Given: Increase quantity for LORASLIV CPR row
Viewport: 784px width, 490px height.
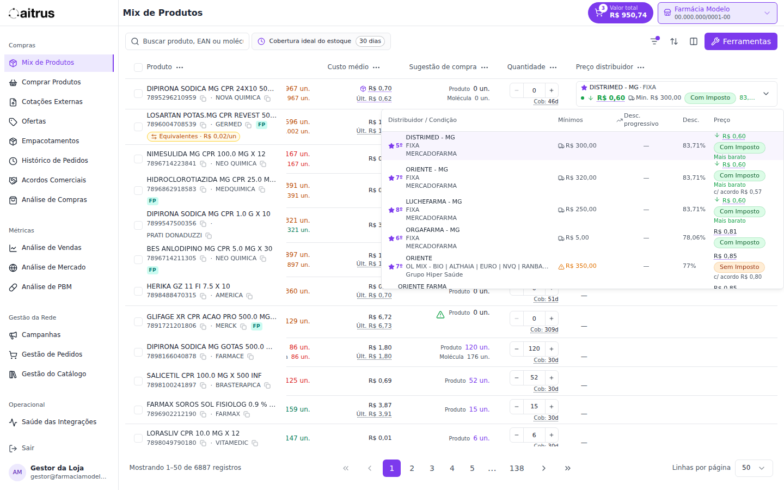Looking at the screenshot, I should 551,436.
